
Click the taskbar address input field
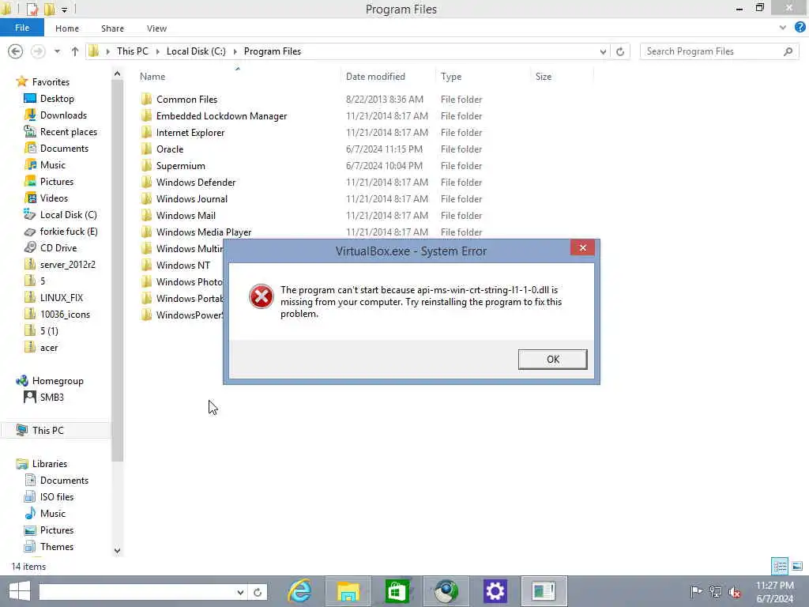[x=137, y=591]
